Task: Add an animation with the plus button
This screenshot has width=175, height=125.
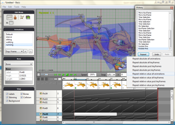Action: (25, 51)
